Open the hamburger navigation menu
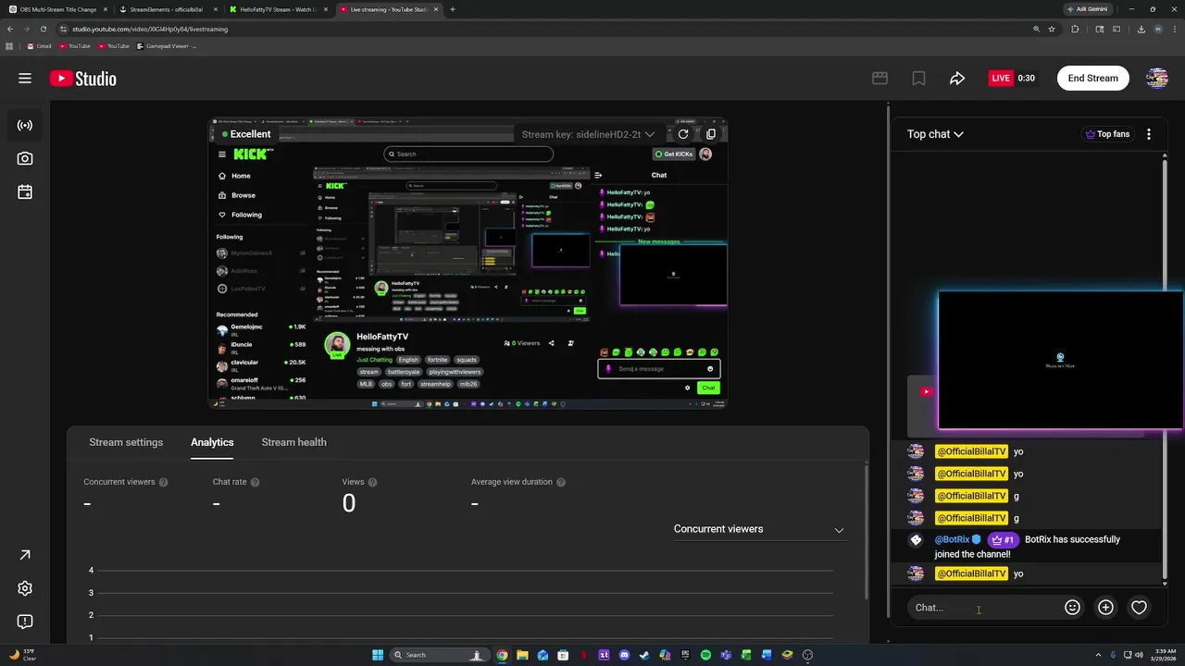The image size is (1185, 666). [x=25, y=78]
